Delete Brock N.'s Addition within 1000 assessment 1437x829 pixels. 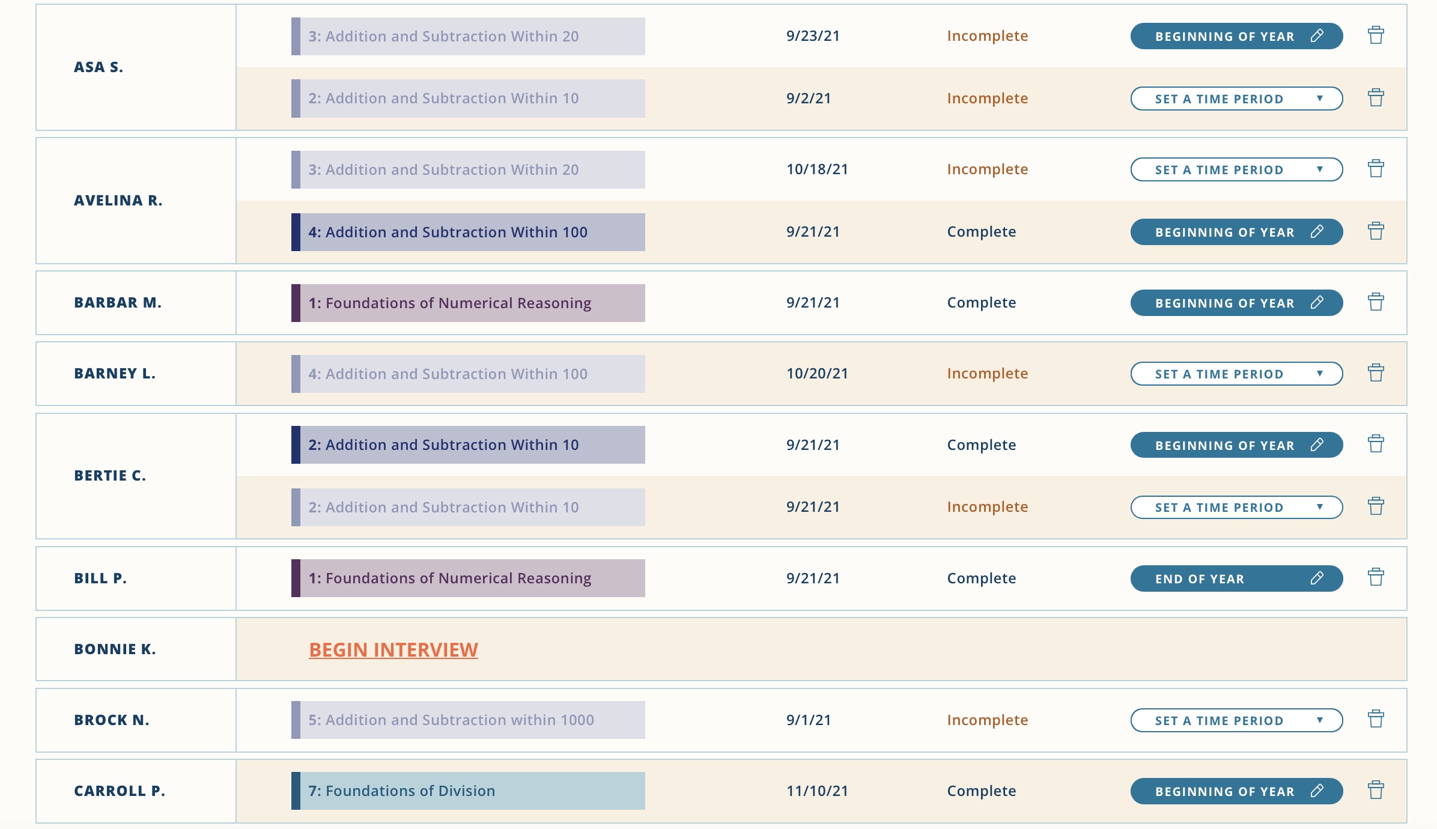pos(1376,720)
